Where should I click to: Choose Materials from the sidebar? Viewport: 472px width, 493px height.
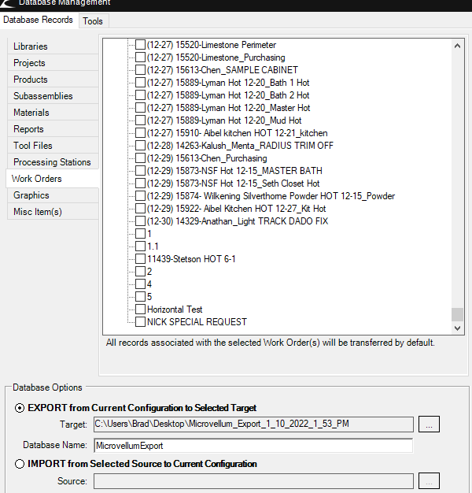coord(53,113)
